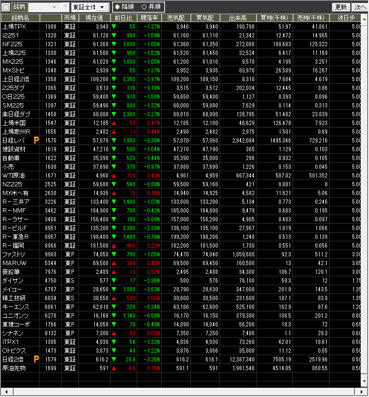Click the green down arrow in ユニオンツ row
369x397 pixels.
[114, 315]
